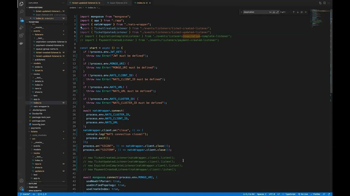Collapse the TICKETING workspace section
This screenshot has height=196, width=350.
pos(34,22)
